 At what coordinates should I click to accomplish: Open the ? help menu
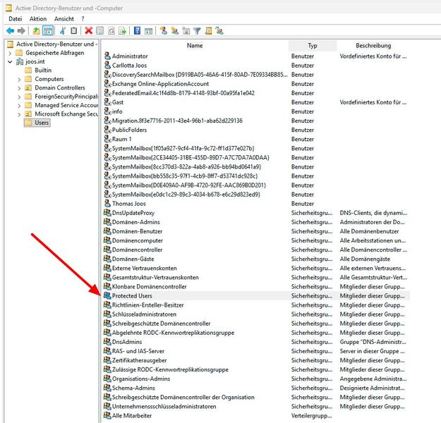click(x=83, y=19)
